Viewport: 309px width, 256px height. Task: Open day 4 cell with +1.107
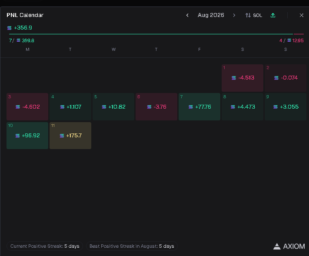(x=70, y=106)
